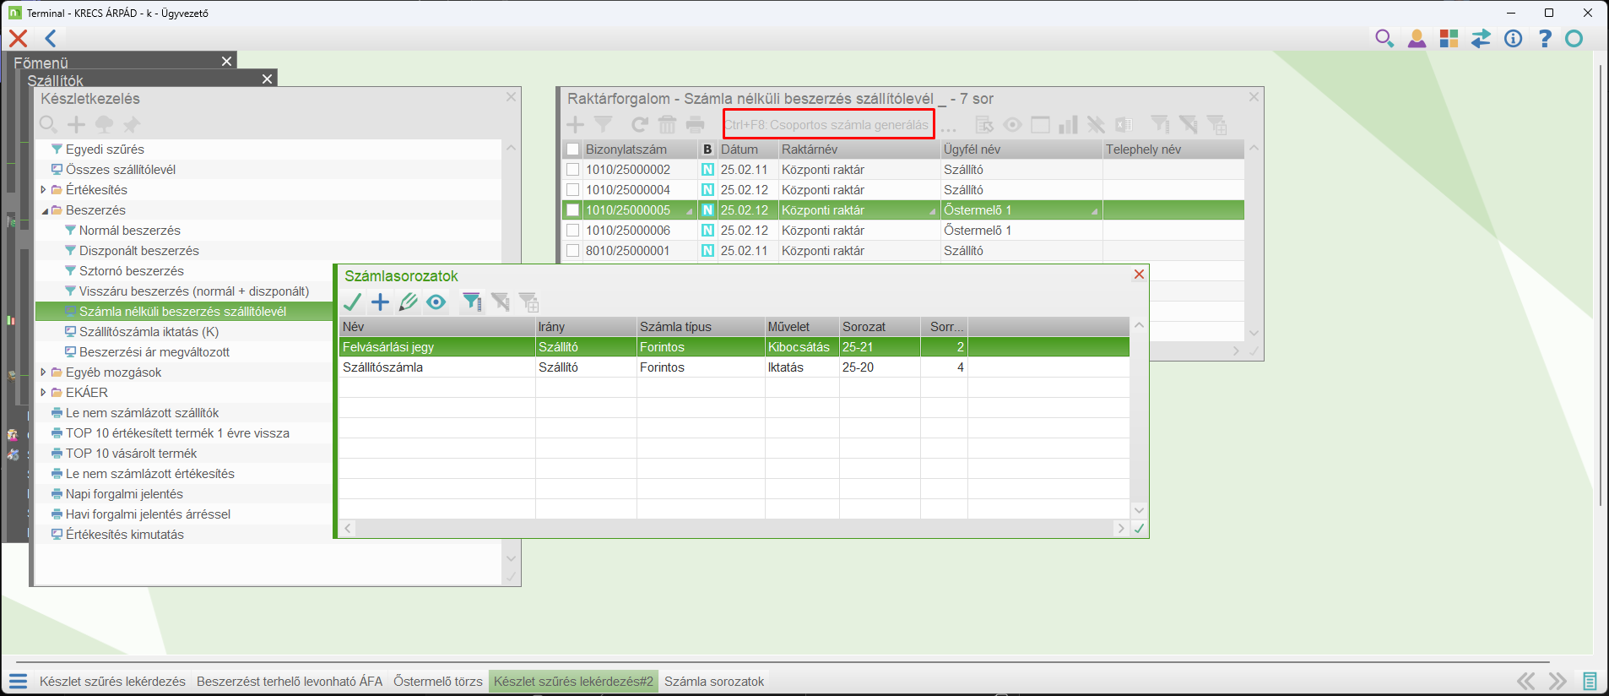Click the pencil edit icon in Számlasorozatok
The width and height of the screenshot is (1609, 696).
click(409, 302)
